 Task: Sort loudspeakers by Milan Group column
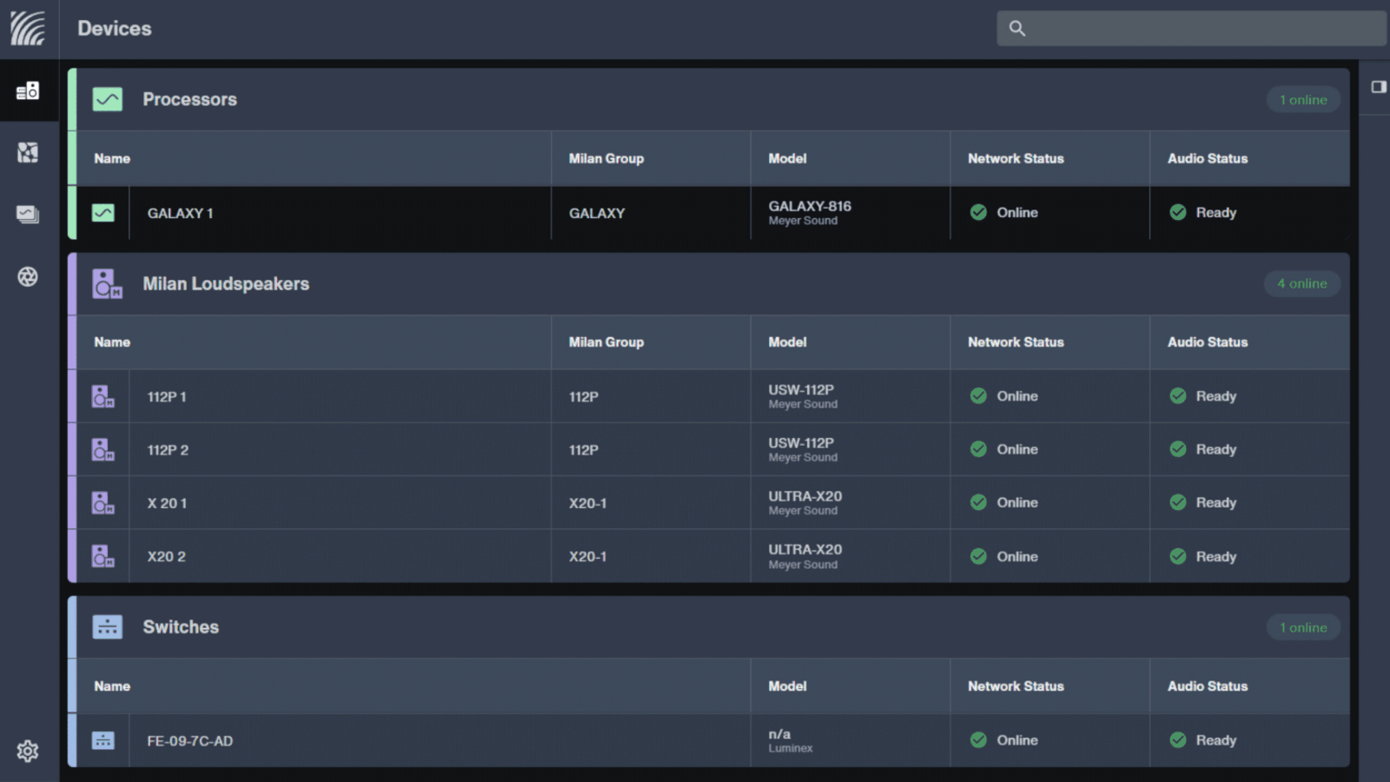[x=606, y=342]
